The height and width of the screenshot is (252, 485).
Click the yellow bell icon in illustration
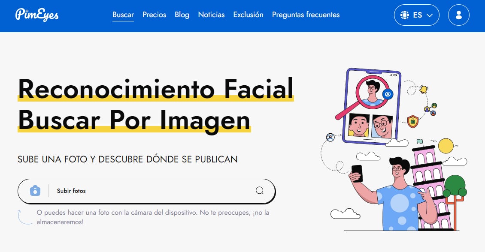[x=424, y=90]
